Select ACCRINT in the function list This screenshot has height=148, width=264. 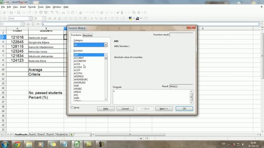click(89, 58)
